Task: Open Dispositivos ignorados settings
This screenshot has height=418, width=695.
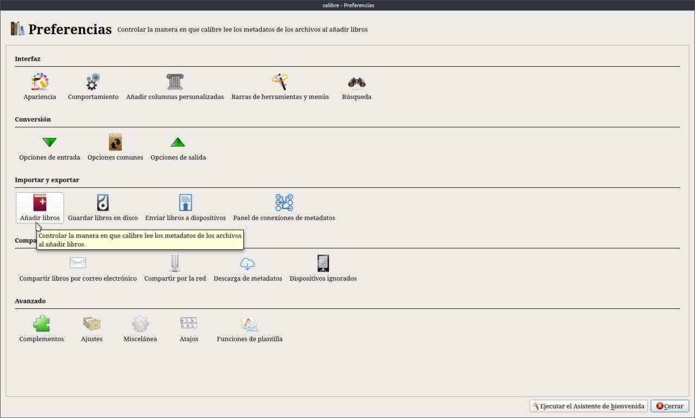Action: [x=323, y=269]
